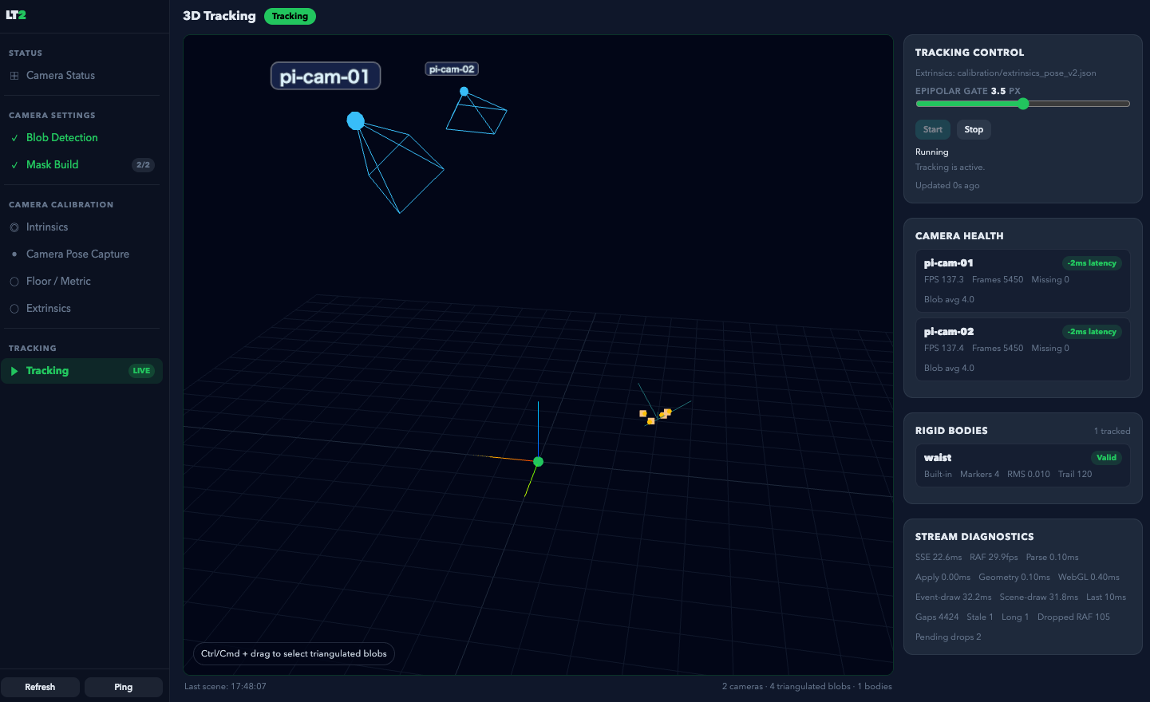
Task: Click the green origin point in scene
Action: [x=538, y=462]
